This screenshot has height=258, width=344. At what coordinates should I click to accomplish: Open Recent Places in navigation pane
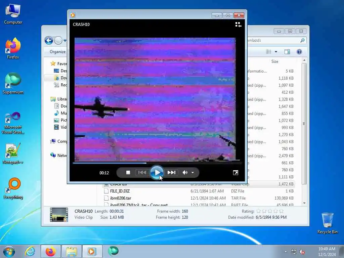pyautogui.click(x=60, y=85)
